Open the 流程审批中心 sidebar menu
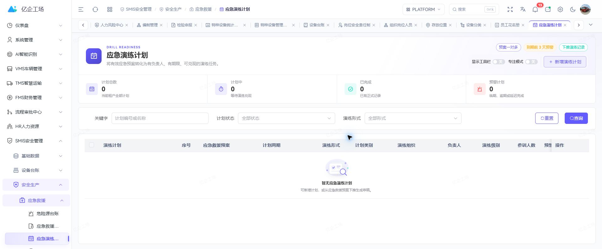The height and width of the screenshot is (249, 602). click(x=36, y=112)
